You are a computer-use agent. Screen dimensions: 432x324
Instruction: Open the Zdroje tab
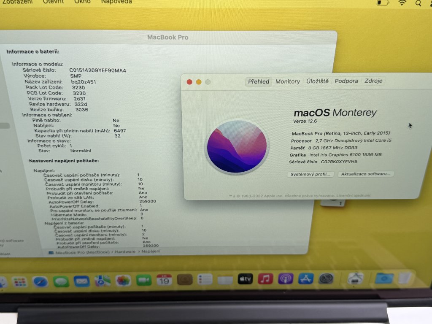[373, 81]
